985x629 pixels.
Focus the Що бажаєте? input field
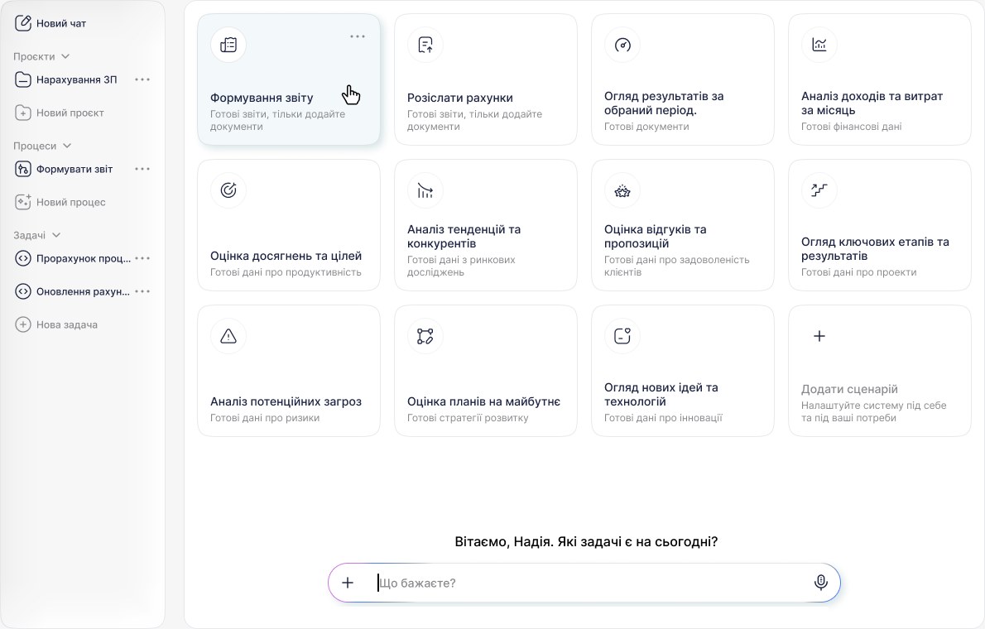click(584, 583)
